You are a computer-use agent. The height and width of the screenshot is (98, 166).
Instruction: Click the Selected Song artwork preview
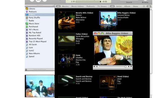pos(40,86)
